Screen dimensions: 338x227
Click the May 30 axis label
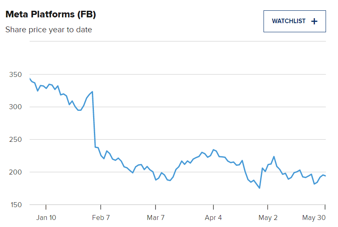(x=315, y=217)
